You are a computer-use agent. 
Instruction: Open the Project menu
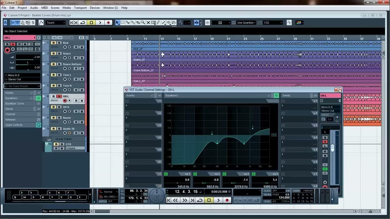(22, 8)
